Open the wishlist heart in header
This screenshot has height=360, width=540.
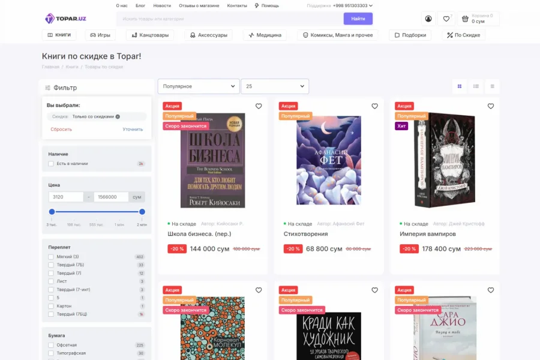click(446, 19)
